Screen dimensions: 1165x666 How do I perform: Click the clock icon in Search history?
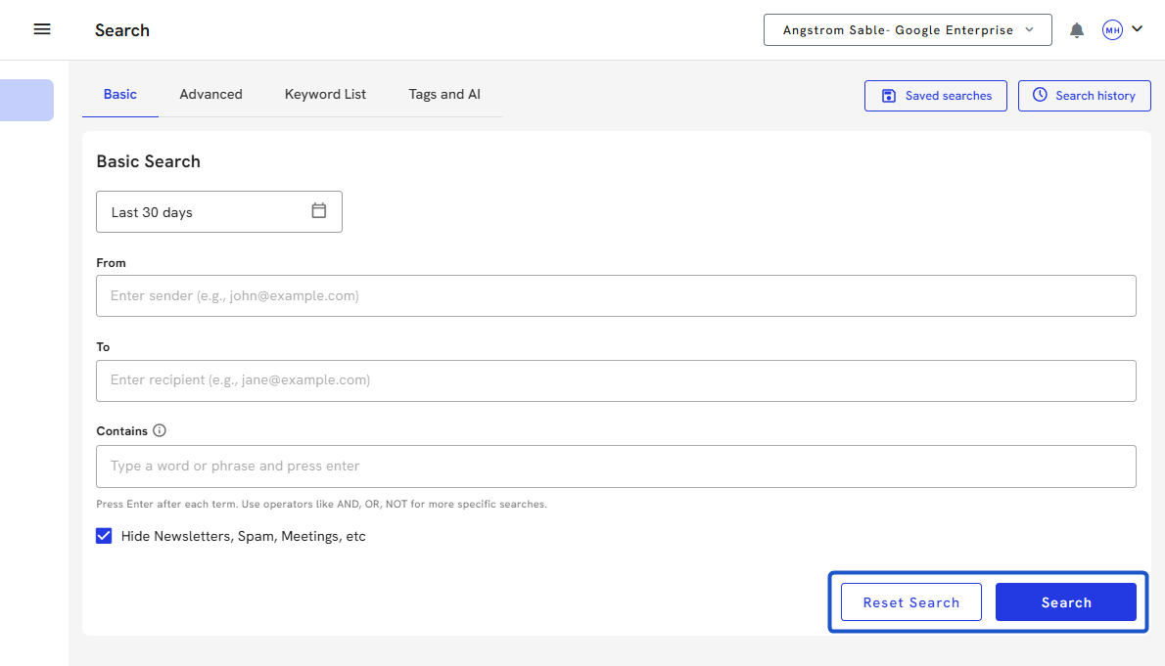[1040, 95]
